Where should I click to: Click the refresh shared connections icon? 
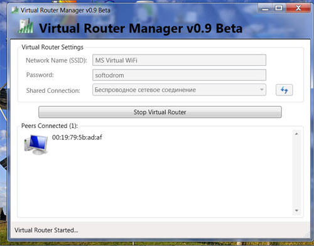[284, 90]
